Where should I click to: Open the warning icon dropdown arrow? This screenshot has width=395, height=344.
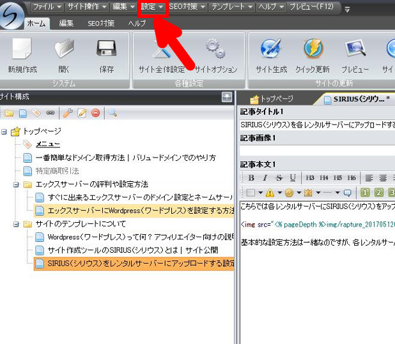click(279, 193)
